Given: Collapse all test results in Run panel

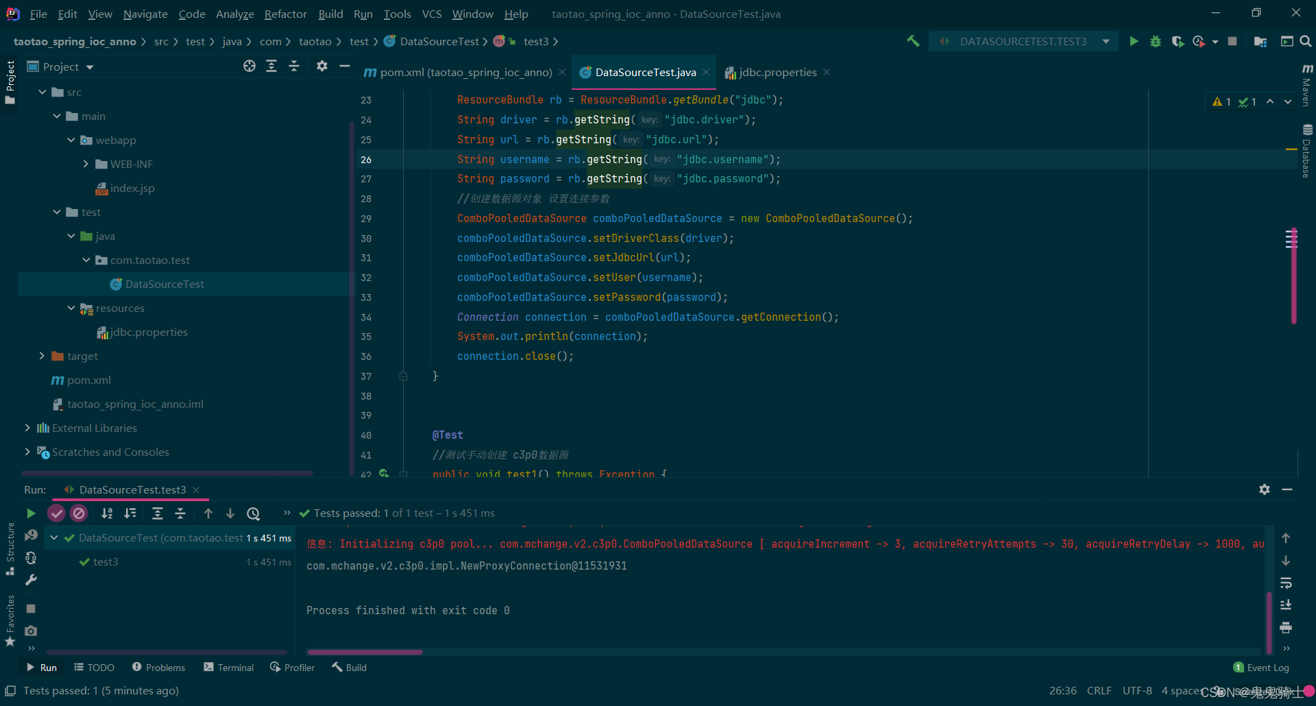Looking at the screenshot, I should pyautogui.click(x=180, y=513).
